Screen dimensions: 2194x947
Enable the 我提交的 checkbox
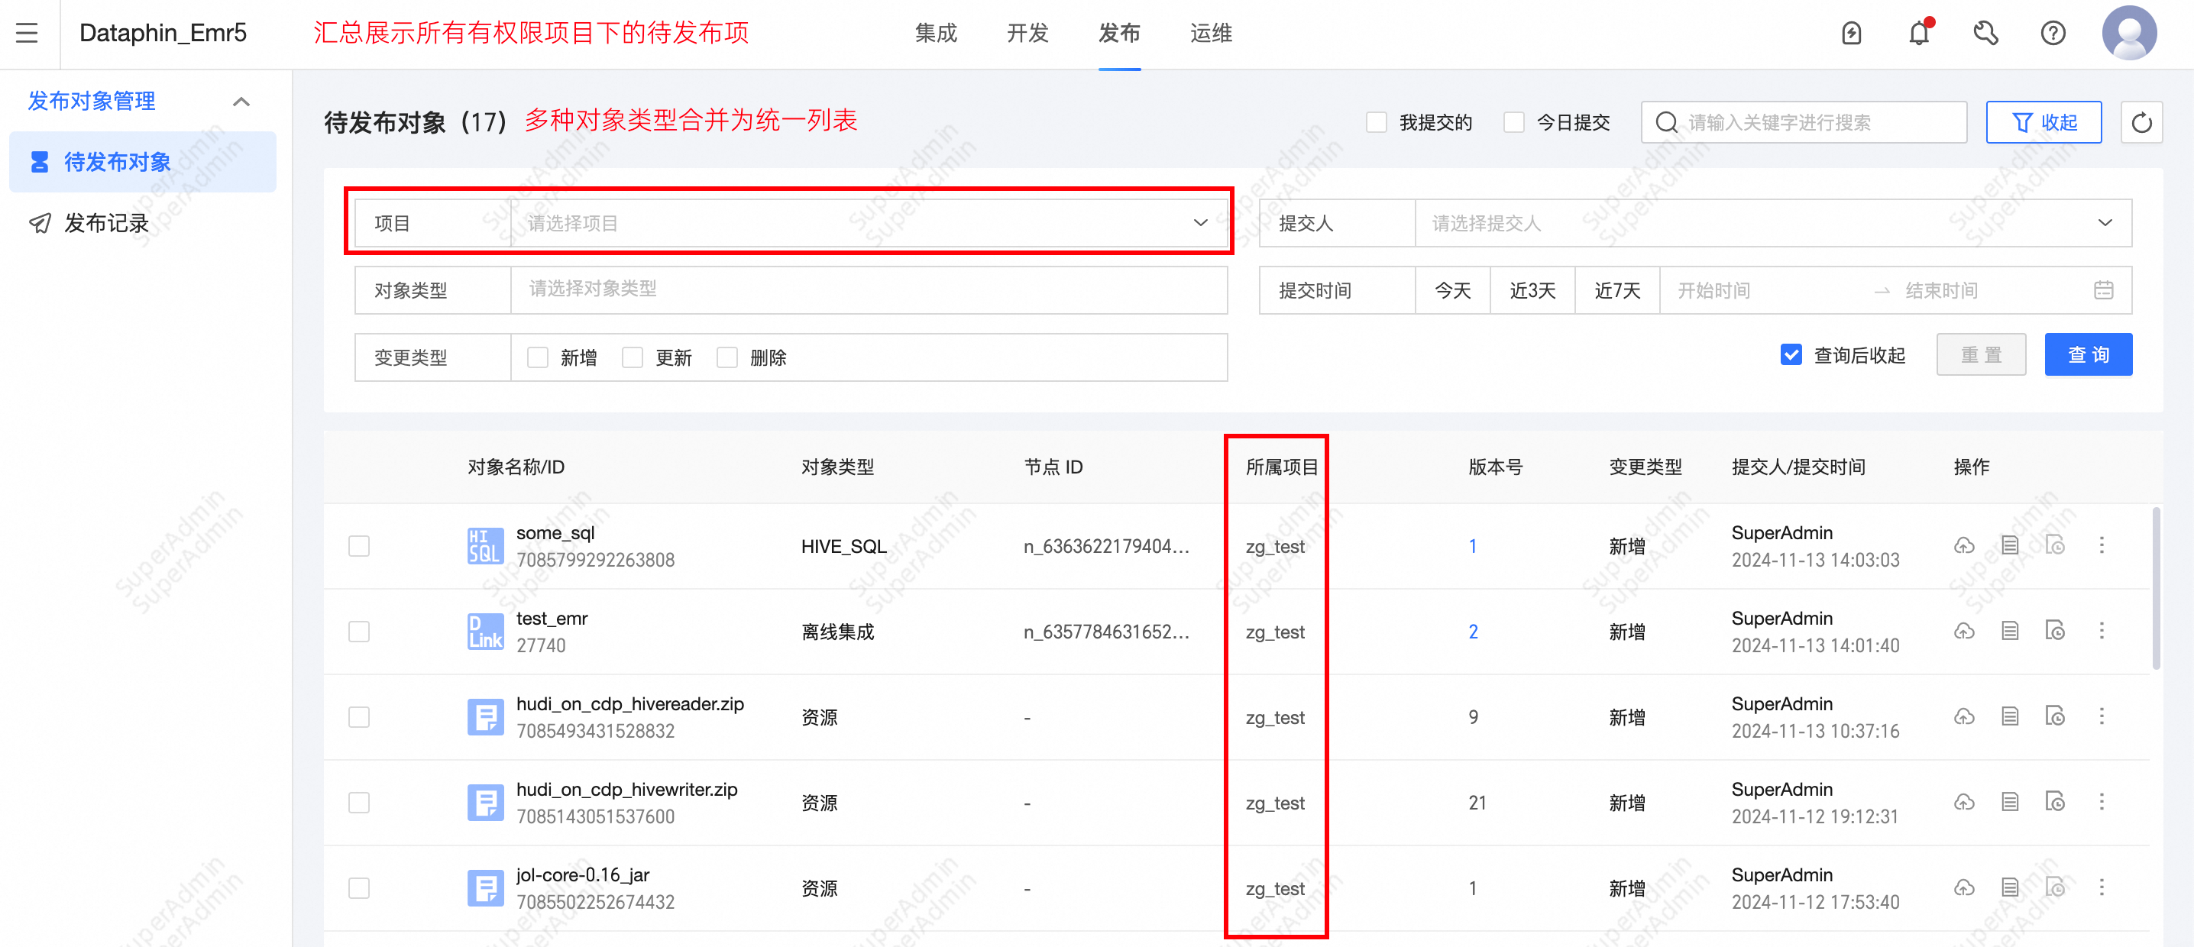pyautogui.click(x=1377, y=121)
